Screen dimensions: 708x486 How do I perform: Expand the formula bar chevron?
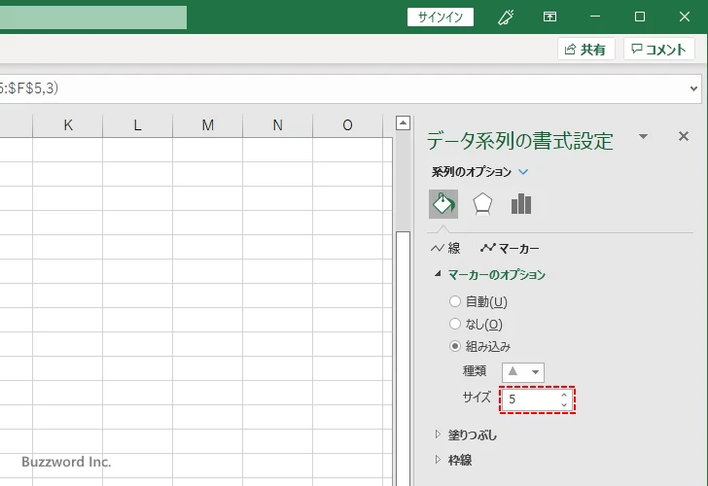[x=693, y=88]
